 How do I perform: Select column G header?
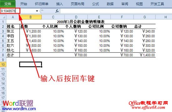(x=144, y=17)
